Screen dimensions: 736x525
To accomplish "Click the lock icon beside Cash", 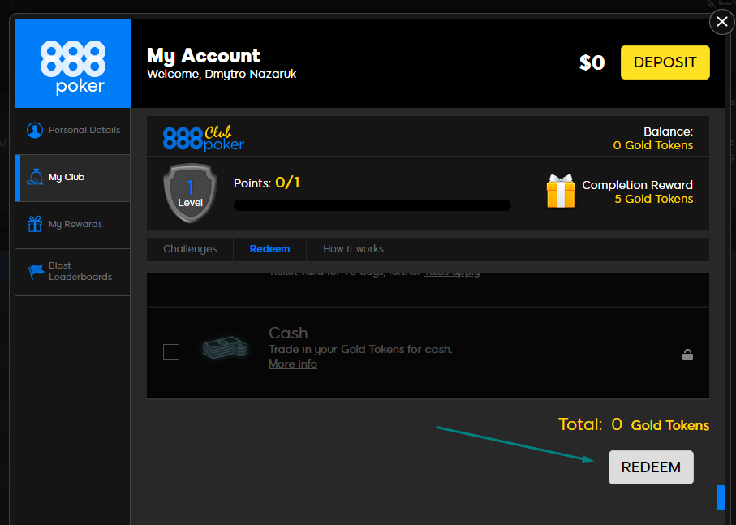I will tap(687, 355).
